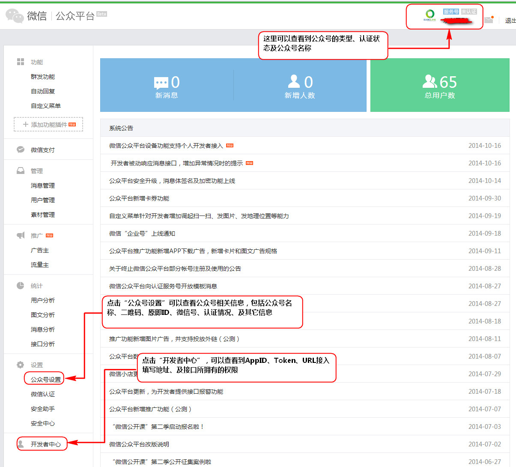Click the 设置 gear icon
This screenshot has width=516, height=467.
click(21, 365)
